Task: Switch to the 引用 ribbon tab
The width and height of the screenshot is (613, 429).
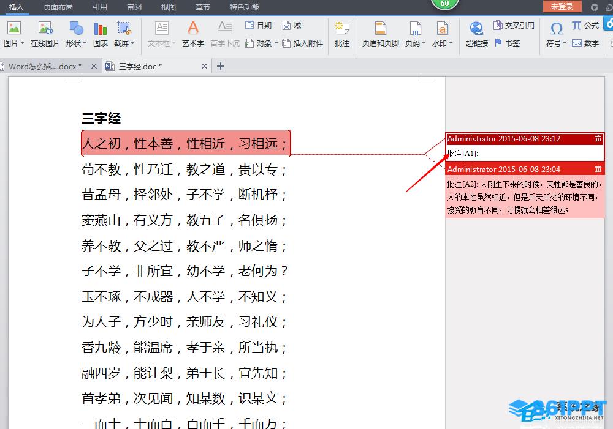Action: [x=100, y=7]
